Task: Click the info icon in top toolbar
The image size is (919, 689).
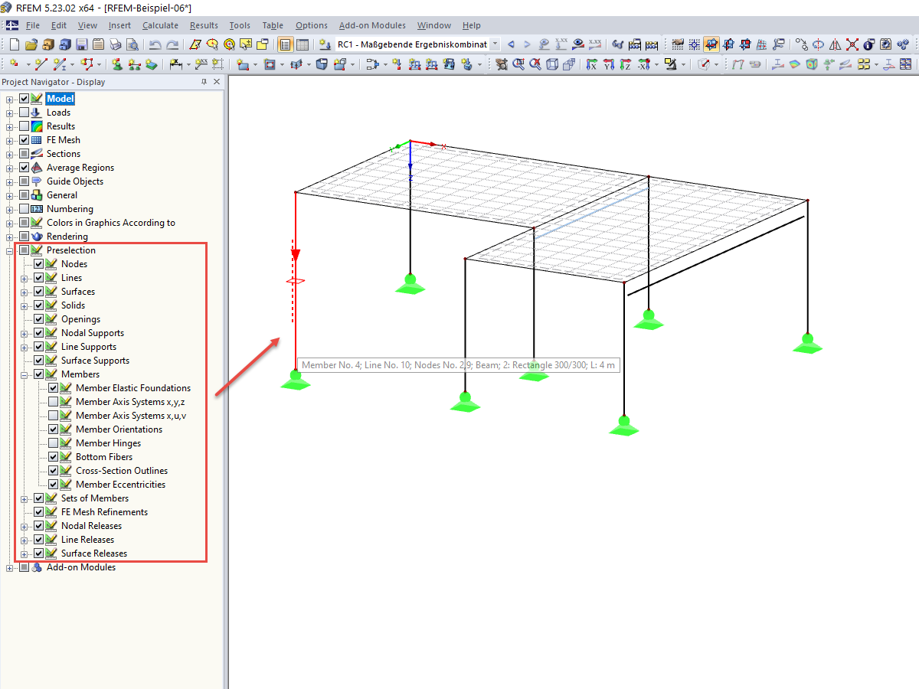Action: tap(868, 44)
